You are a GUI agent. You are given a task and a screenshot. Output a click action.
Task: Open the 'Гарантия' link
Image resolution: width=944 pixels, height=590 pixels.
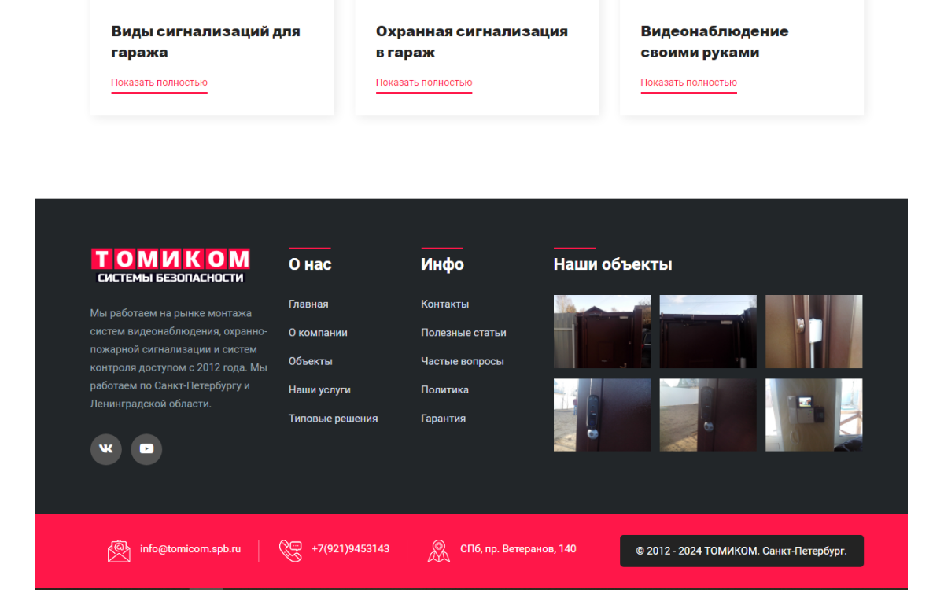click(443, 419)
